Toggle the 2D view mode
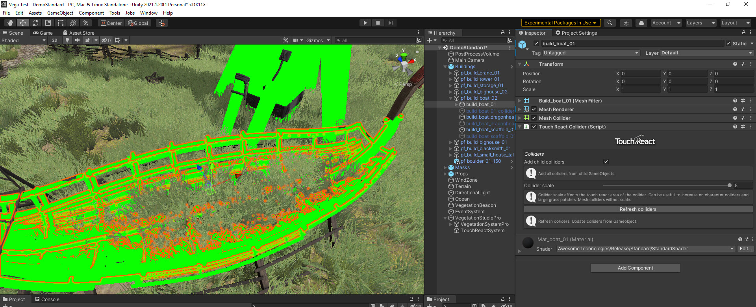The image size is (756, 307). (54, 40)
